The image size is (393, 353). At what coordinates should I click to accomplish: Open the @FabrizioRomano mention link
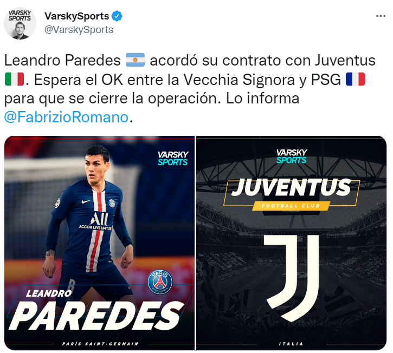click(66, 117)
